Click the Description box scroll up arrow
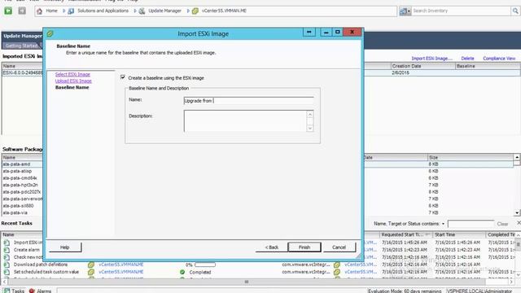Image resolution: width=521 pixels, height=293 pixels. click(x=310, y=115)
